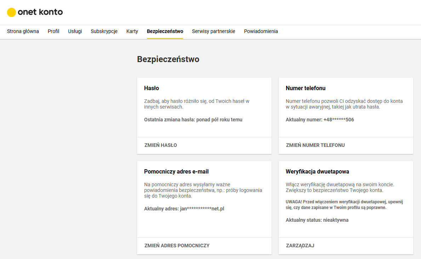
Task: Select the Bezpieczeństwo tab
Action: tap(165, 31)
